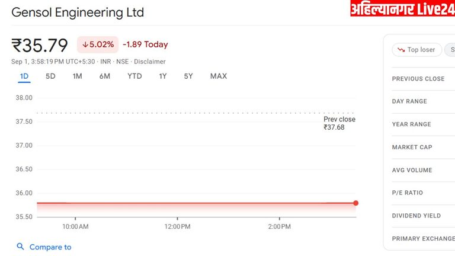The height and width of the screenshot is (256, 455).
Task: Select the 1D time range tab
Action: [x=24, y=76]
